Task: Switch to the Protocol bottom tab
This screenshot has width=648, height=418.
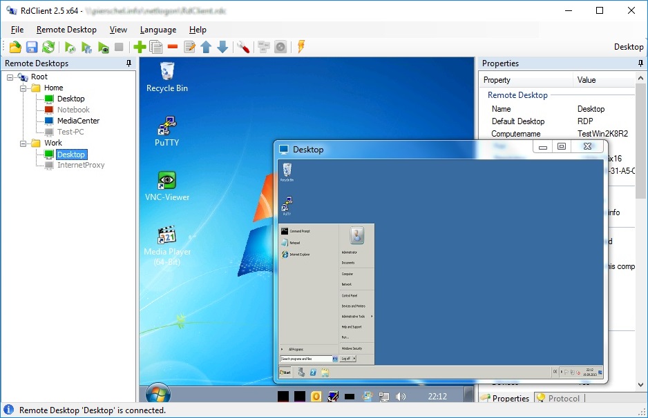Action: (559, 398)
